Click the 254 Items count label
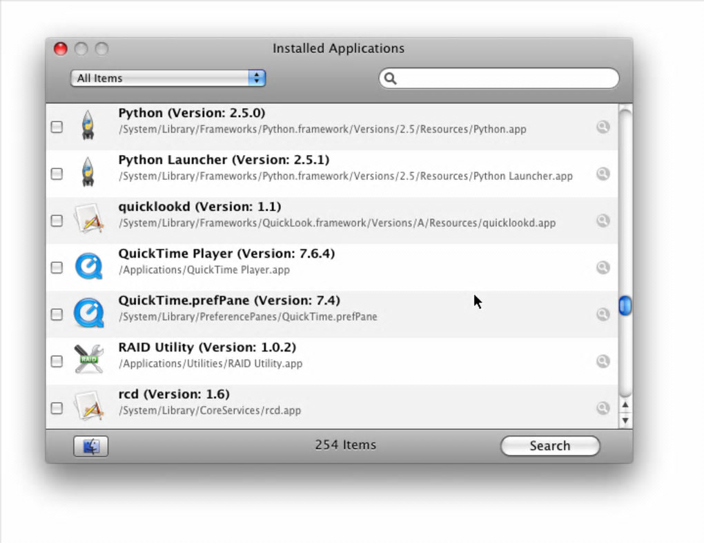This screenshot has height=543, width=704. 345,444
